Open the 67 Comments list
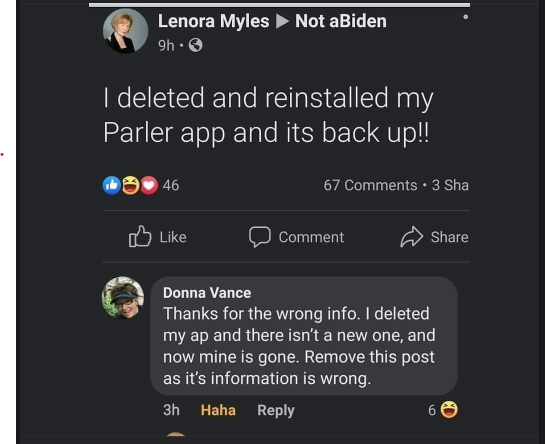The image size is (545, 444). [371, 185]
